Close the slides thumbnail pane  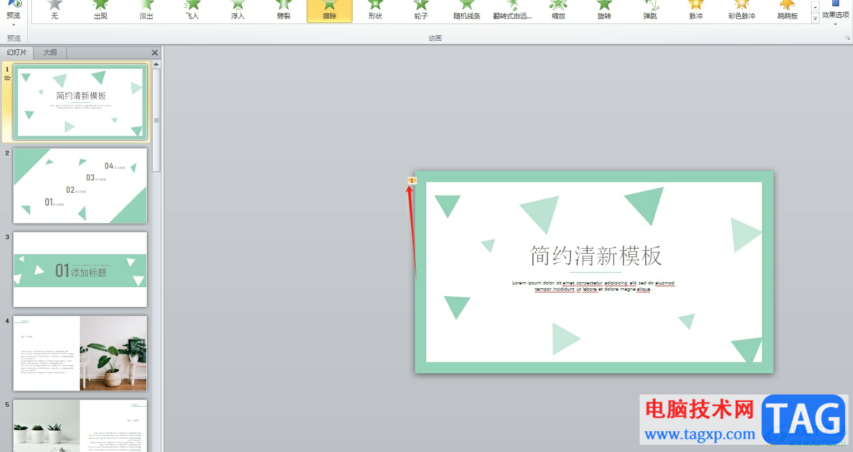155,53
